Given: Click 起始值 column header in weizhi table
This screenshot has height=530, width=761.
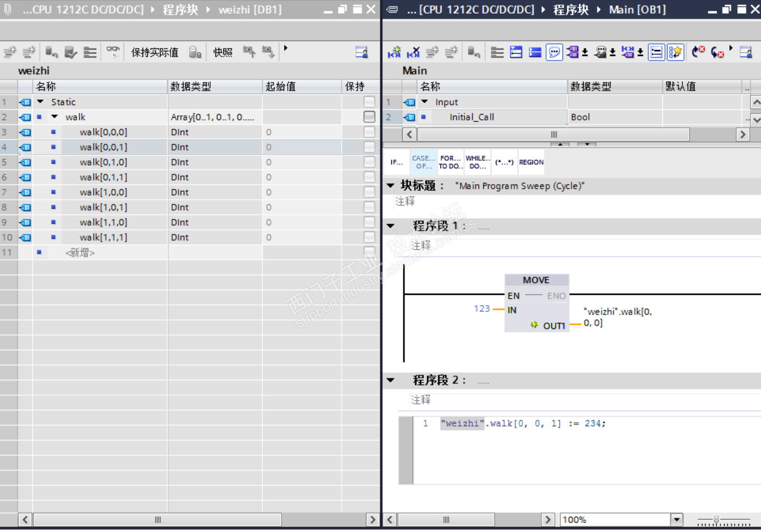Looking at the screenshot, I should [x=302, y=86].
